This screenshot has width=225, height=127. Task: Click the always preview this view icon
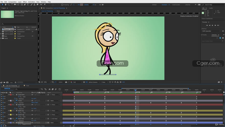point(39,82)
